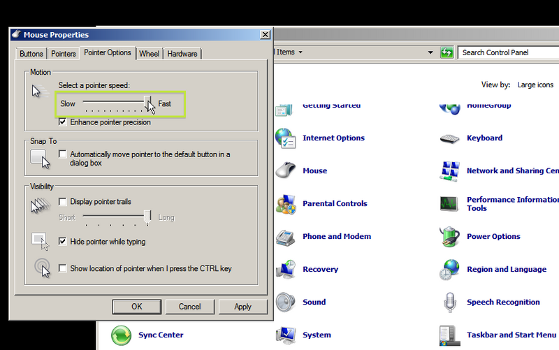Open the Sync Center green icon
The width and height of the screenshot is (559, 350).
[121, 335]
